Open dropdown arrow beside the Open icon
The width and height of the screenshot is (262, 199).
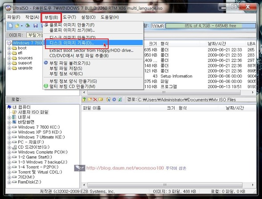(x=22, y=26)
